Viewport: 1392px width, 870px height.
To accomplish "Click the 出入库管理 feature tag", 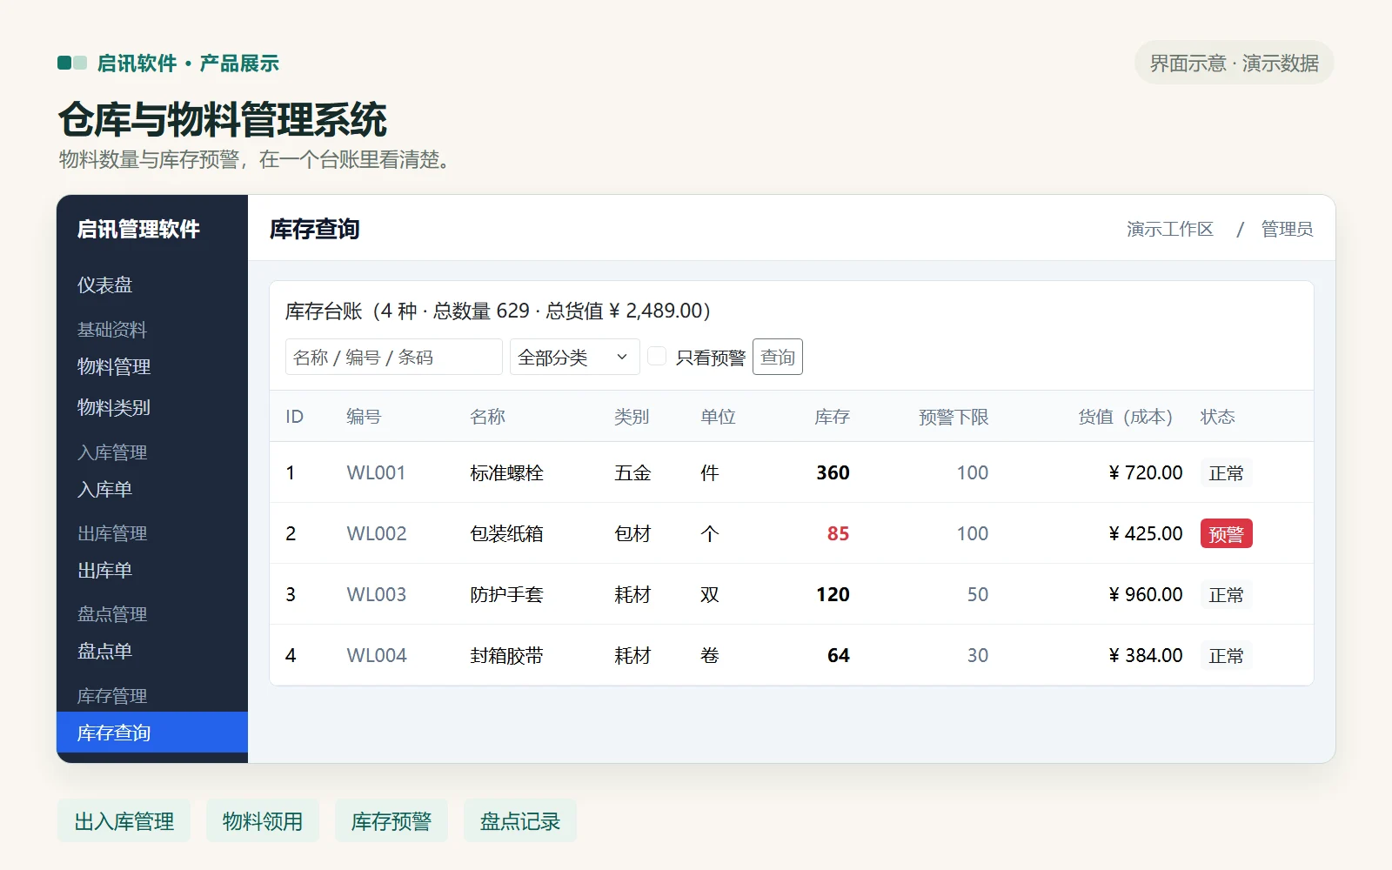I will 124,821.
